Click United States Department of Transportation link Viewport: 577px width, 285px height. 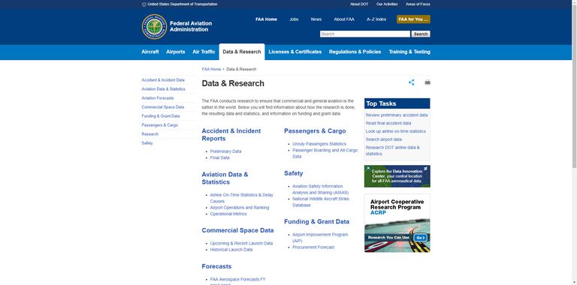pos(183,4)
